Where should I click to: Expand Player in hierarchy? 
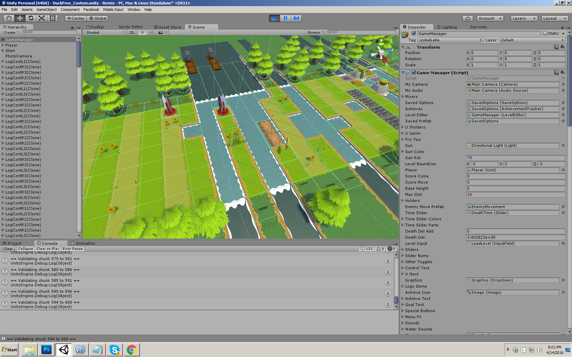coord(3,45)
